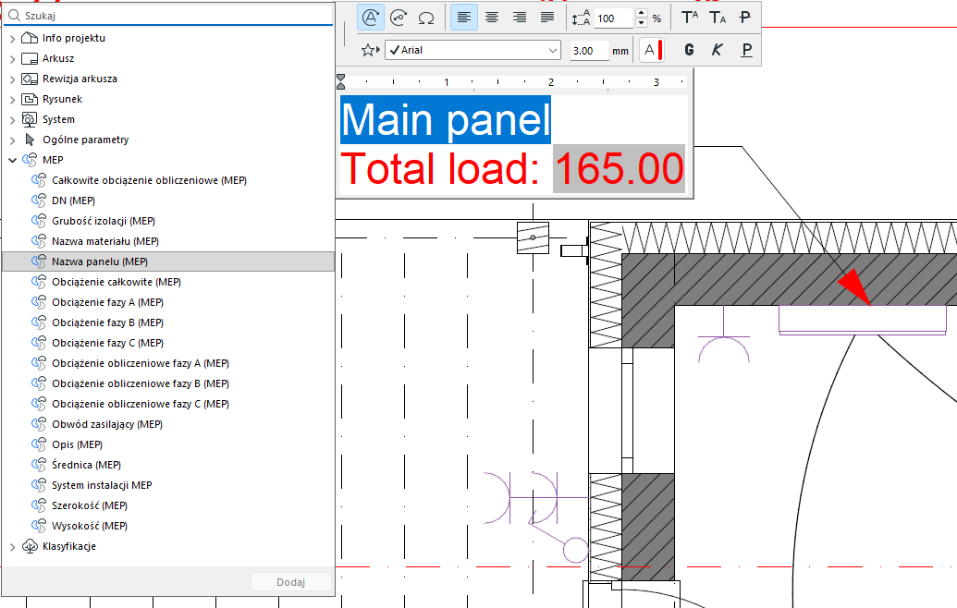The image size is (957, 608).
Task: Click the reference autotext icon
Action: [399, 18]
